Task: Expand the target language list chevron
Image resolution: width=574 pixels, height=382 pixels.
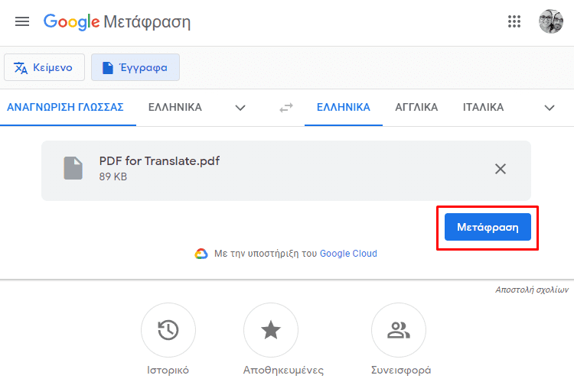Action: [549, 108]
